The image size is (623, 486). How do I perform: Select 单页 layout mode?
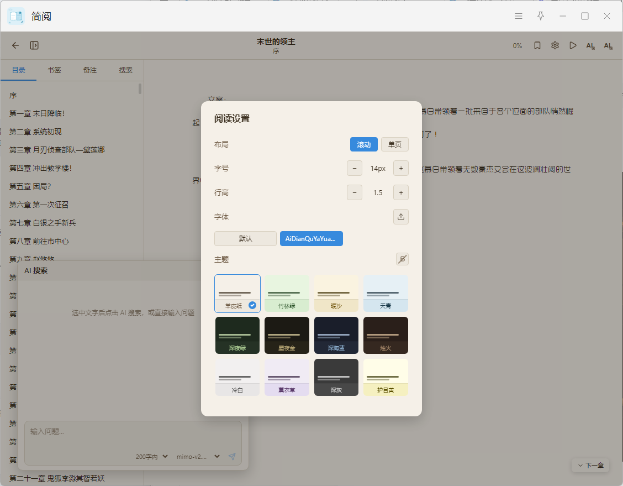(x=394, y=144)
